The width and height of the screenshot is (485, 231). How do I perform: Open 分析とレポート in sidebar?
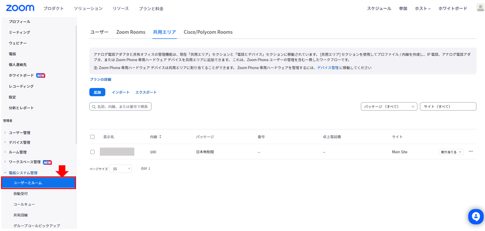tap(21, 108)
